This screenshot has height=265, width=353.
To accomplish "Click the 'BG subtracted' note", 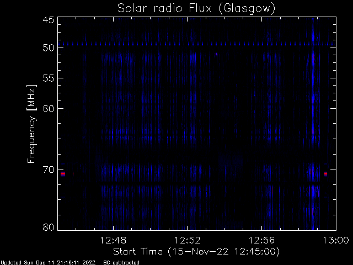I will (121, 263).
